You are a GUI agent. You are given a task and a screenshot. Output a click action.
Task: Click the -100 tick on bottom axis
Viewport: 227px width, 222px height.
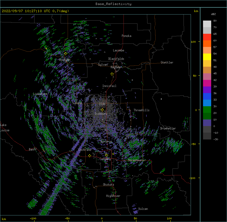[33, 219]
